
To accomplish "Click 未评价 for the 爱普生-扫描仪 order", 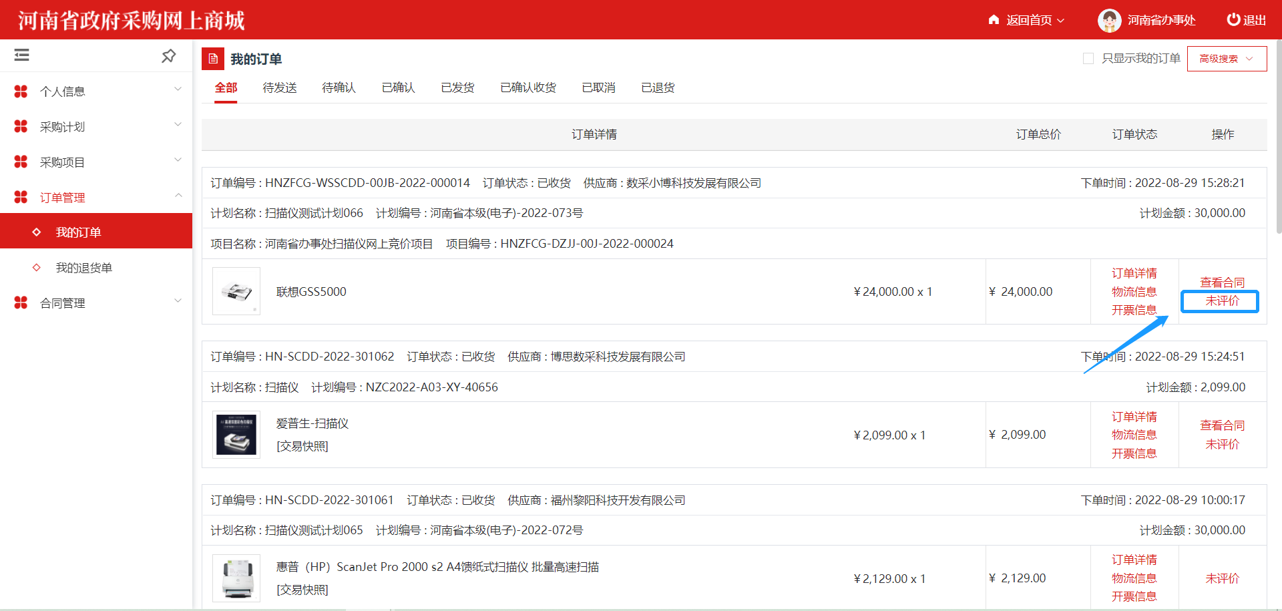I will pyautogui.click(x=1222, y=444).
